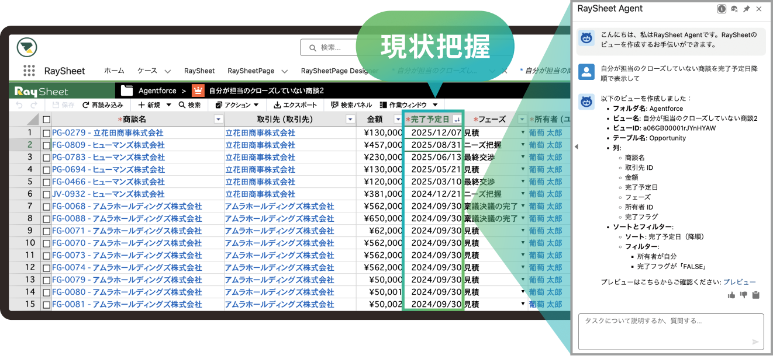Click thumbs down on agent response
Image resolution: width=773 pixels, height=356 pixels.
point(743,295)
